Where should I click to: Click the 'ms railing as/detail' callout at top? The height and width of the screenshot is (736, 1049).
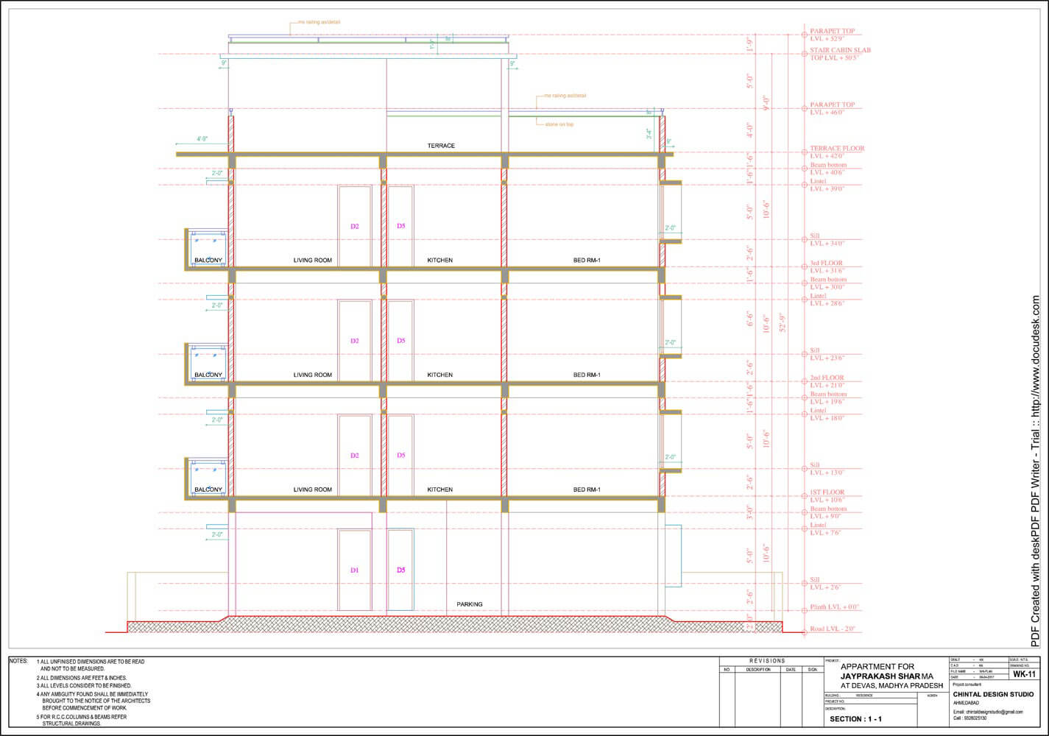tap(322, 21)
